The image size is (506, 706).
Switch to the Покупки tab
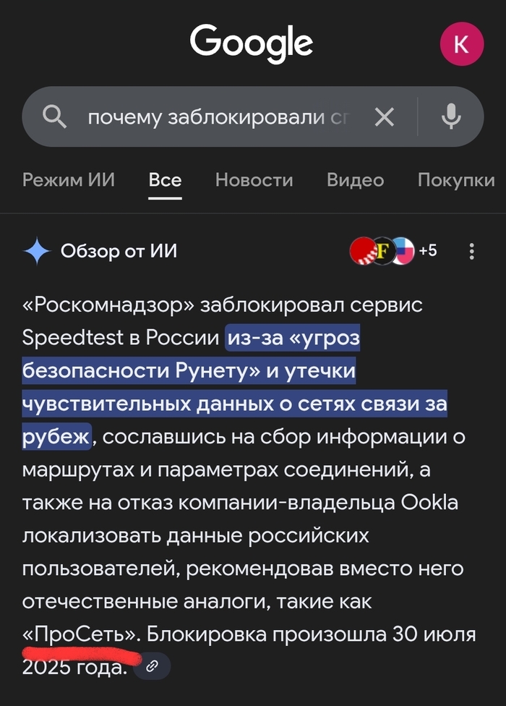coord(456,179)
